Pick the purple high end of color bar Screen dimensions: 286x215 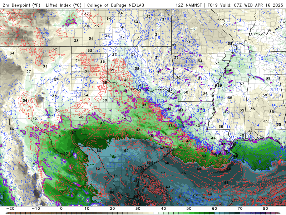[x=279, y=213]
